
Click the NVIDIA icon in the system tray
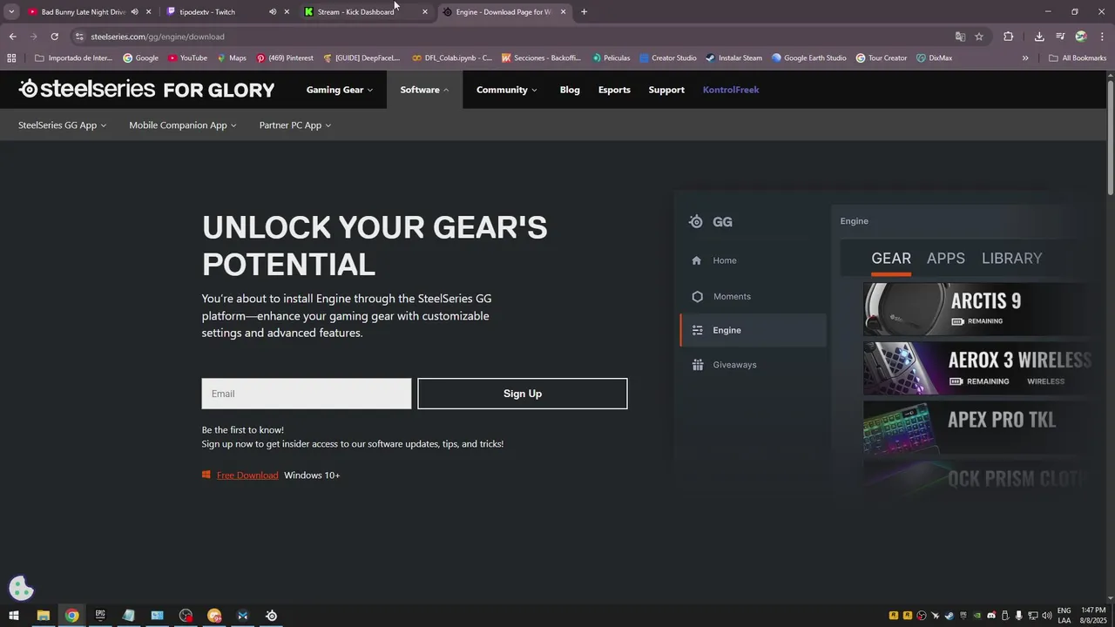tap(977, 616)
